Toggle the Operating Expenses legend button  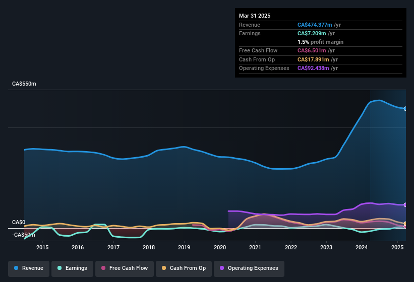point(249,269)
